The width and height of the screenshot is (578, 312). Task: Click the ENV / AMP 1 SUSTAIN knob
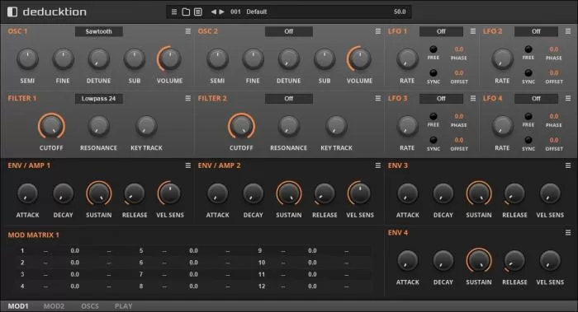pyautogui.click(x=99, y=193)
